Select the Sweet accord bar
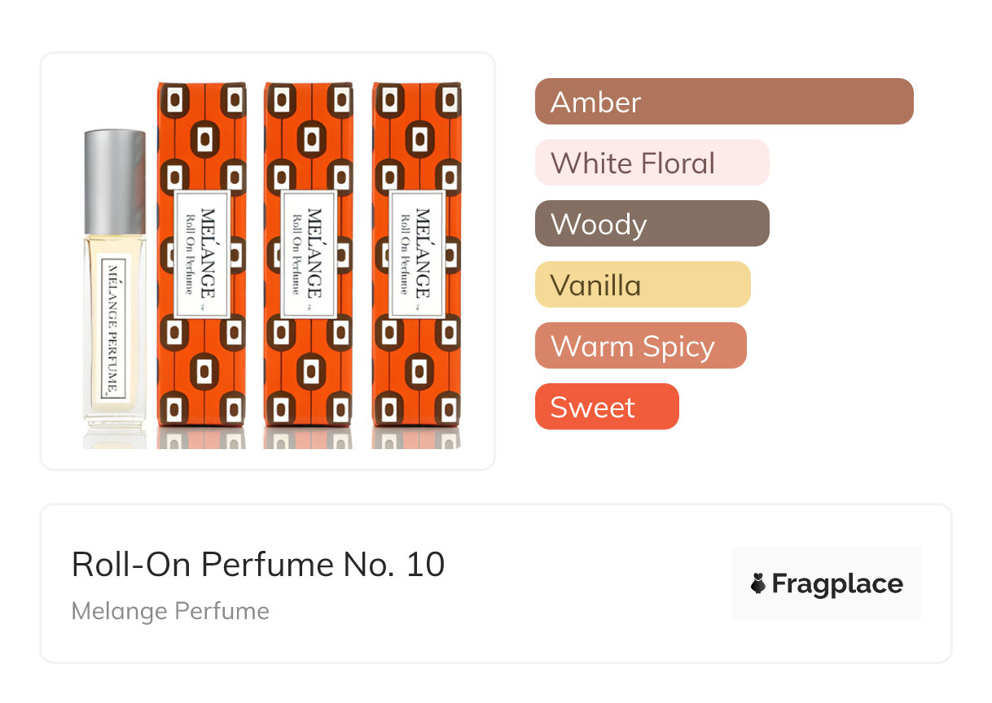This screenshot has height=703, width=992. click(x=606, y=407)
